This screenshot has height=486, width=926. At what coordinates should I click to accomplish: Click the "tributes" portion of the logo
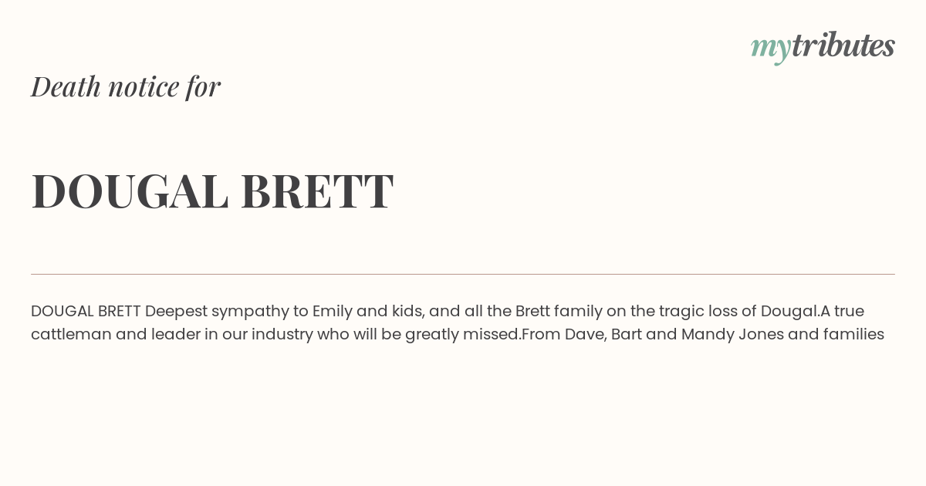click(x=843, y=46)
